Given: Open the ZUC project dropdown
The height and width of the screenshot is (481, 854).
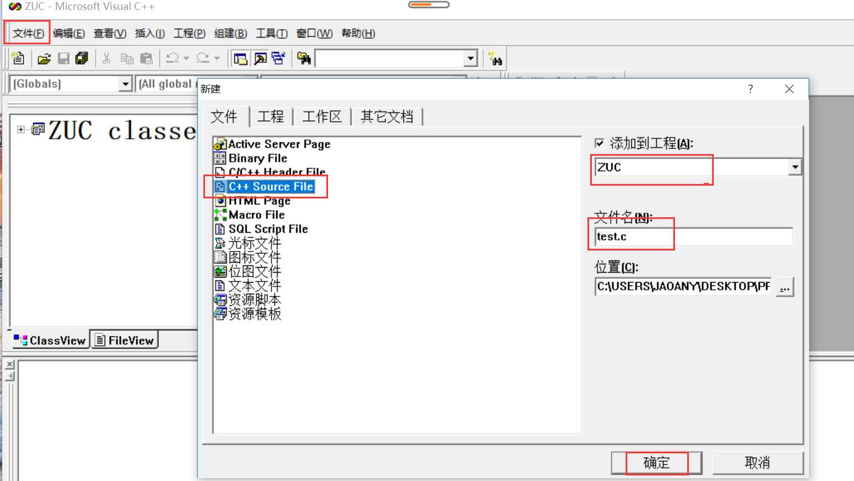Looking at the screenshot, I should point(795,167).
